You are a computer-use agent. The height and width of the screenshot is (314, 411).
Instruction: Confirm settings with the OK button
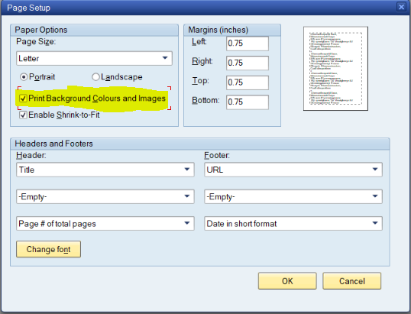pyautogui.click(x=287, y=281)
